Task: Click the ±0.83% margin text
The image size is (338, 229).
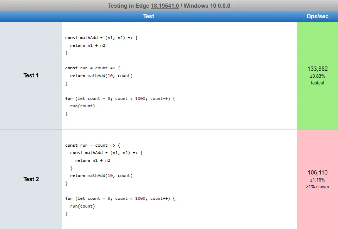Action: (318, 76)
